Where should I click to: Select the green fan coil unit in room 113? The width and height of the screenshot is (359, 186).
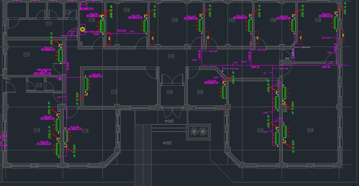click(x=60, y=55)
